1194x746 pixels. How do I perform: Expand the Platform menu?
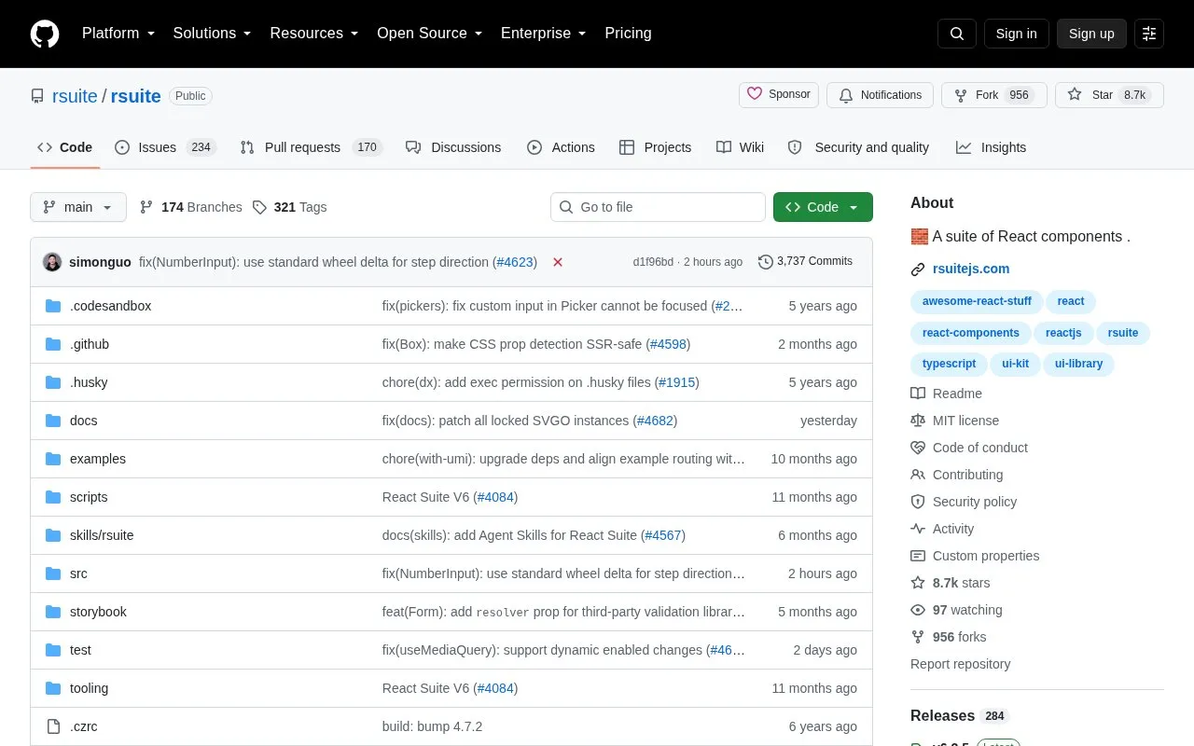tap(118, 34)
